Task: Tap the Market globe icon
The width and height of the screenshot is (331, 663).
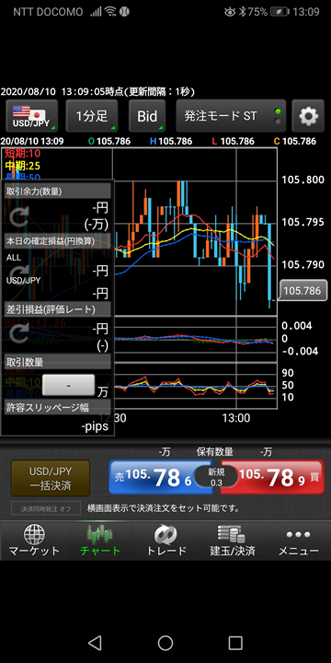Action: click(x=34, y=534)
